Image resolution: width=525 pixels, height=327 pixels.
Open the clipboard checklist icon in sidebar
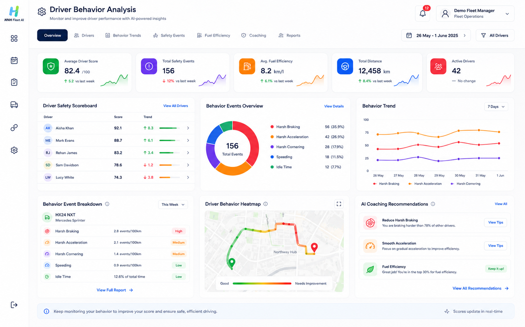point(14,82)
